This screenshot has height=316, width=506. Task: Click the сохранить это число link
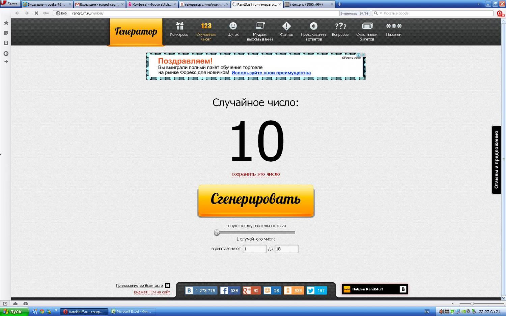click(256, 174)
